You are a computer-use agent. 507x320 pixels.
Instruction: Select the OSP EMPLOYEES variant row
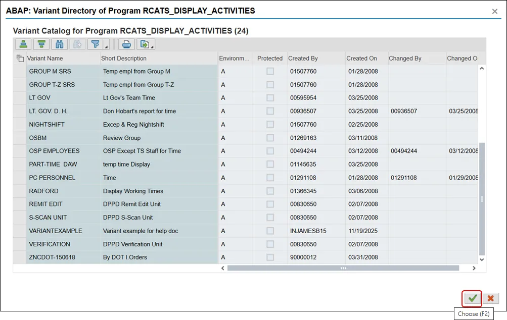click(54, 151)
